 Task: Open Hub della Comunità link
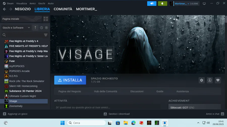point(105,91)
